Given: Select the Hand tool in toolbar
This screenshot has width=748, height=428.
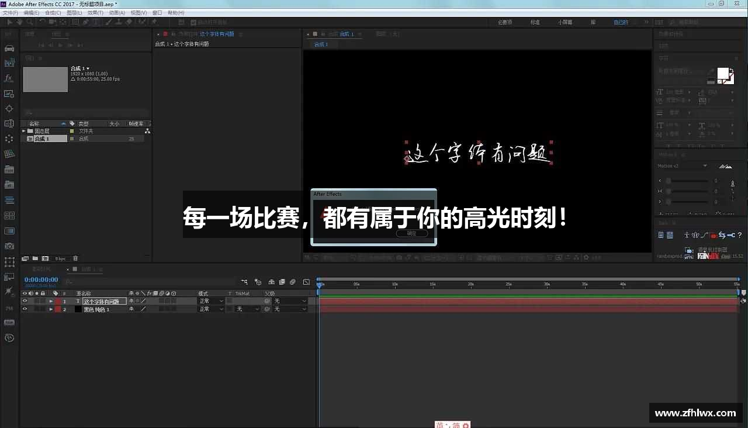Looking at the screenshot, I should 19,22.
